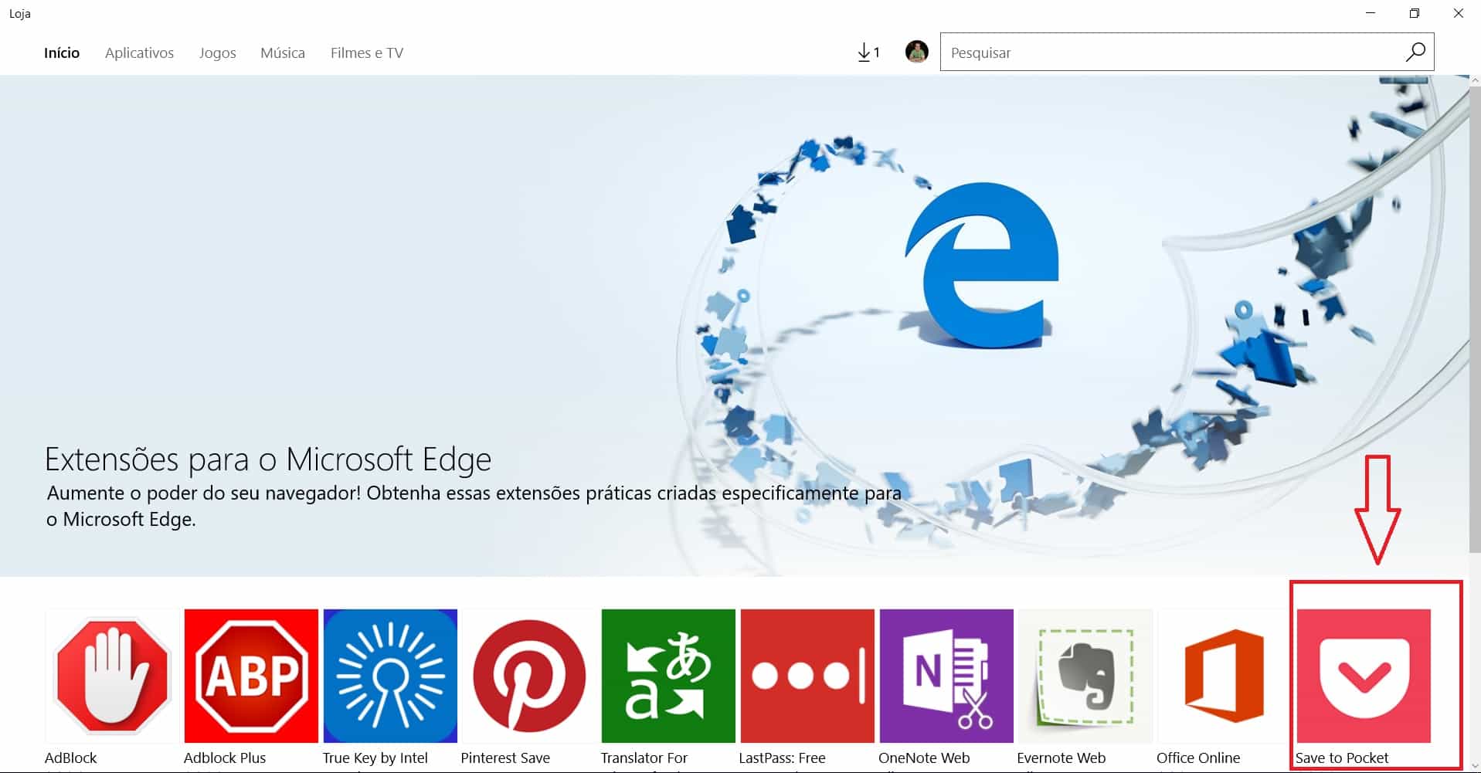Click the Office Online label
Screen dimensions: 1481x773
coord(1198,758)
